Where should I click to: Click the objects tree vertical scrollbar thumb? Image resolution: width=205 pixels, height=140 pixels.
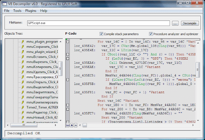pos(60,69)
